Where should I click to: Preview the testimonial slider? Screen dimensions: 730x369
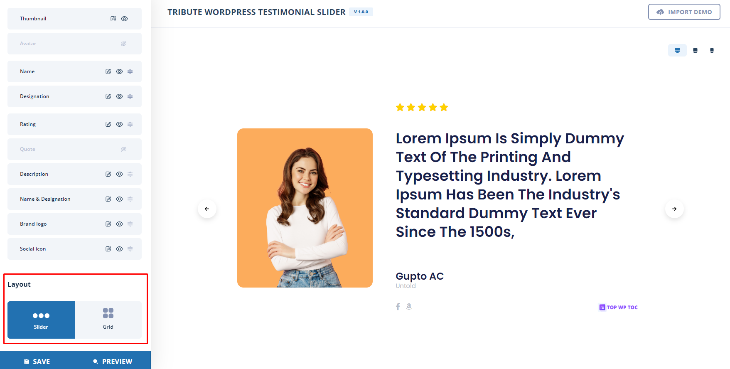pos(113,362)
